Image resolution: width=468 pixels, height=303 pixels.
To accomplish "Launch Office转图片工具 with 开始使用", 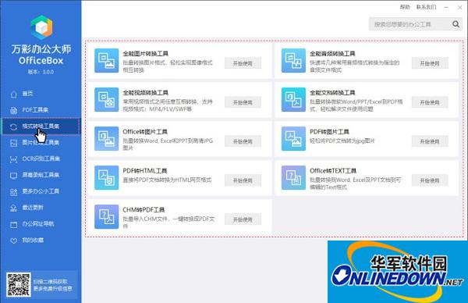I will pos(243,141).
